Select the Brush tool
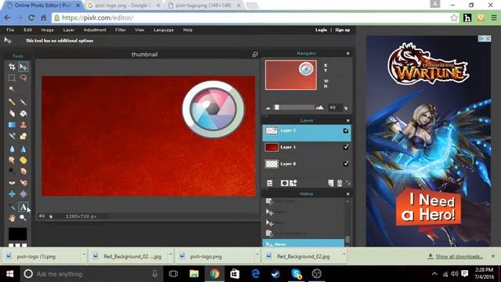This screenshot has width=501, height=282. 23,102
